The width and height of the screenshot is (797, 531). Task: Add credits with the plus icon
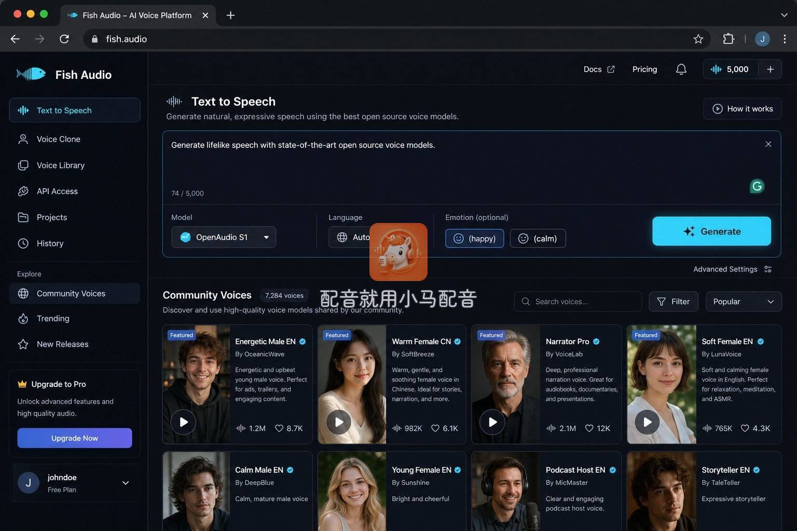point(771,69)
